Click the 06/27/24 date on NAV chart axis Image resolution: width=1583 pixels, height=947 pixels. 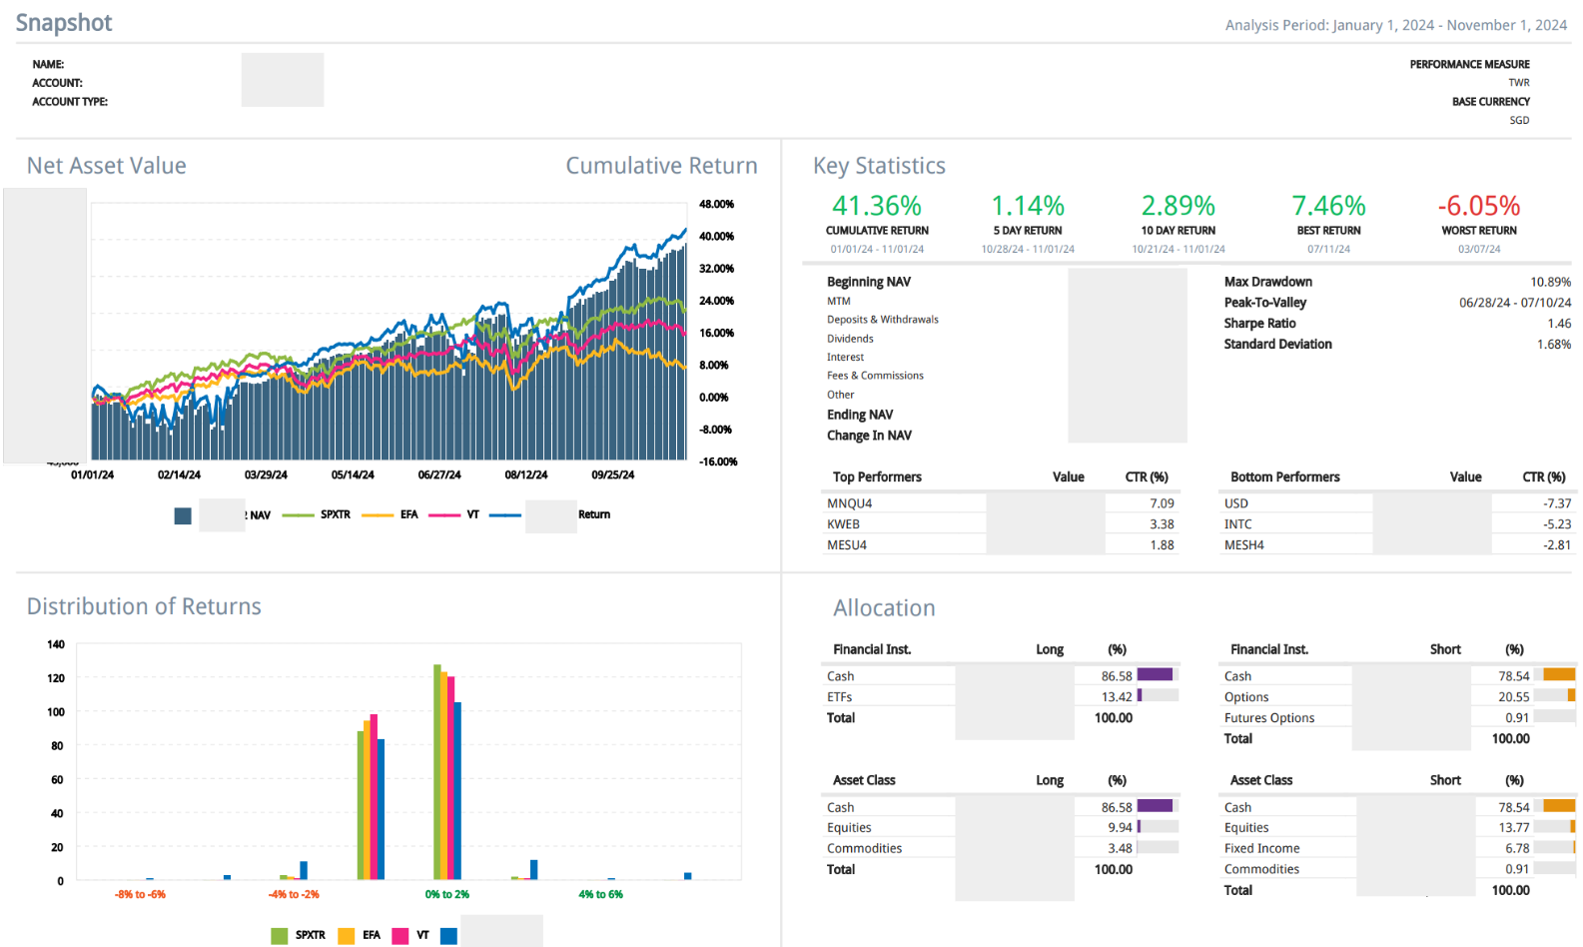pos(439,474)
